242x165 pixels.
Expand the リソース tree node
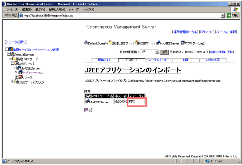17,77
